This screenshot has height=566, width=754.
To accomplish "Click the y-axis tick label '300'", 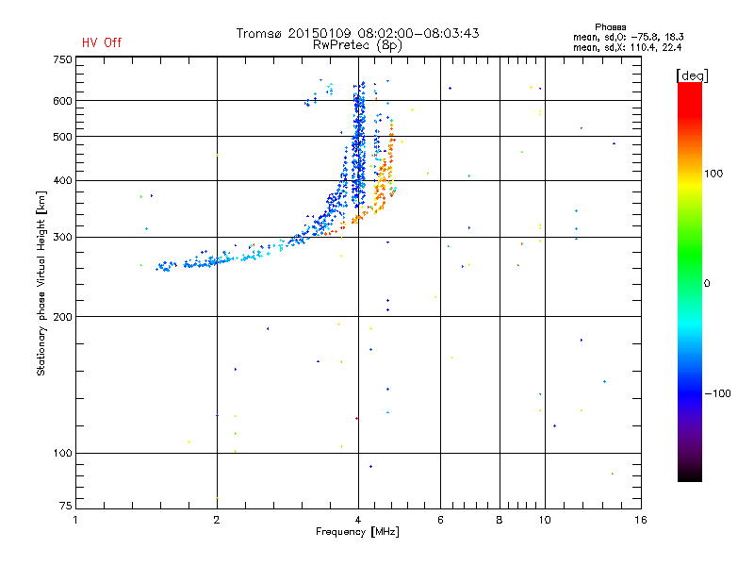I will [x=62, y=238].
